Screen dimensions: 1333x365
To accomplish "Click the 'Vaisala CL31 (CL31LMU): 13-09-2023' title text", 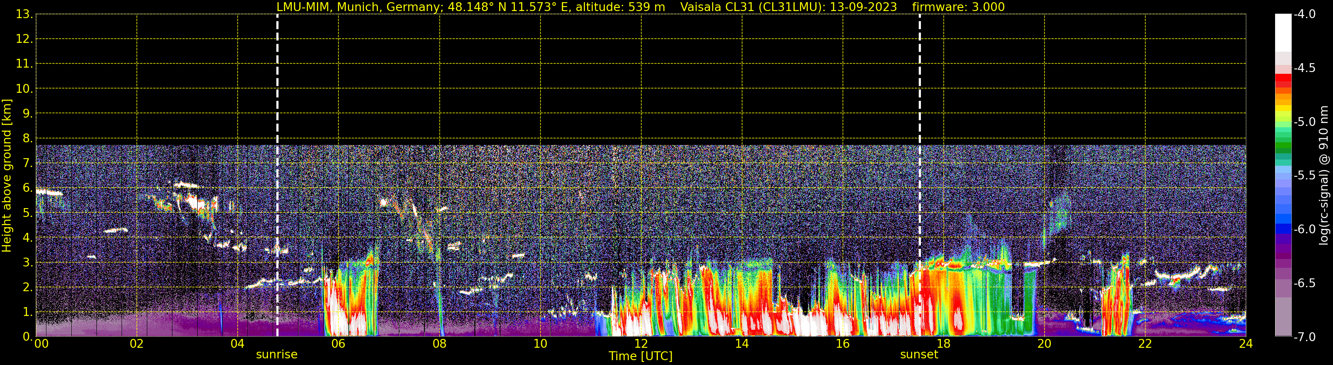I will [x=788, y=7].
